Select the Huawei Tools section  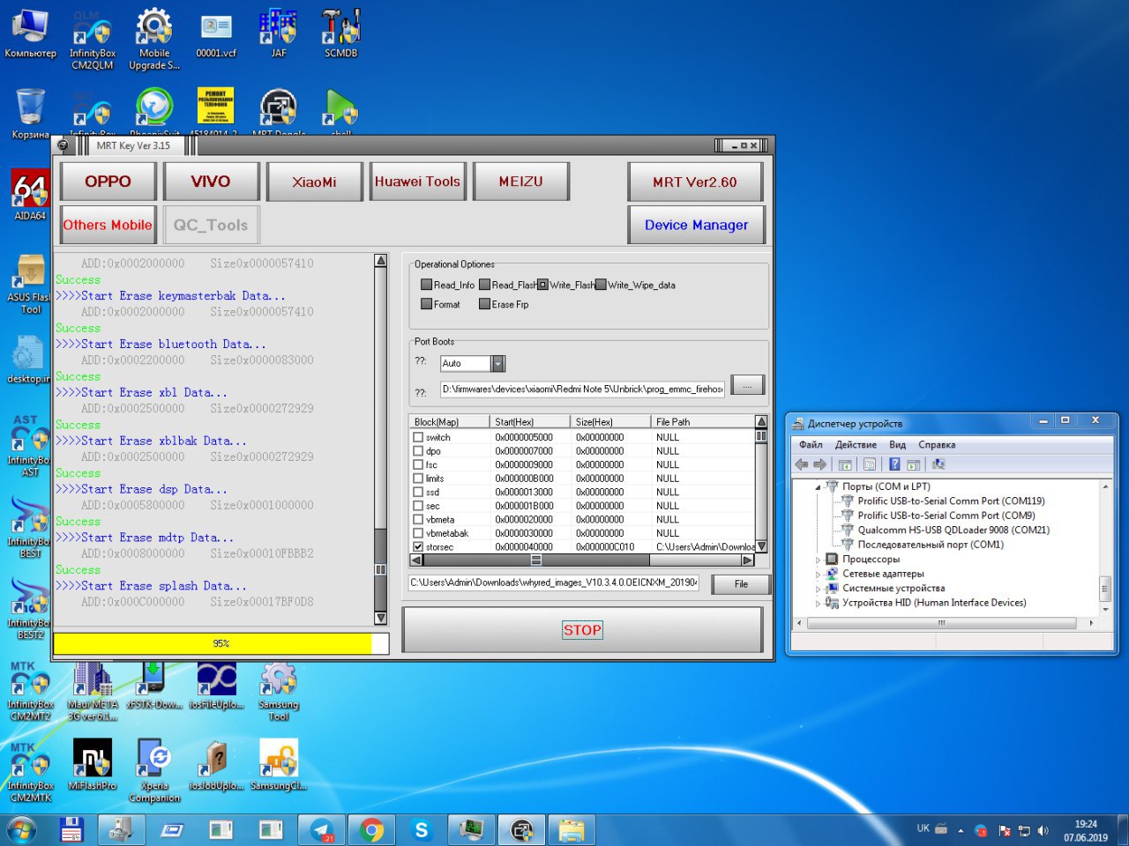(417, 182)
